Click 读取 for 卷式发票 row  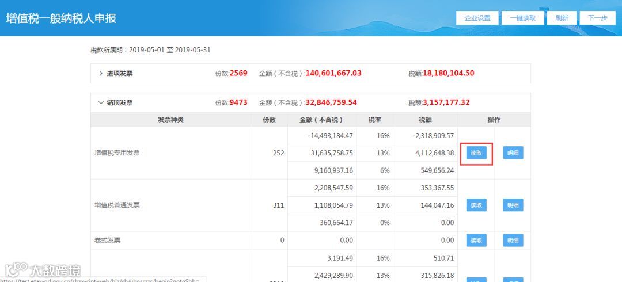(476, 241)
